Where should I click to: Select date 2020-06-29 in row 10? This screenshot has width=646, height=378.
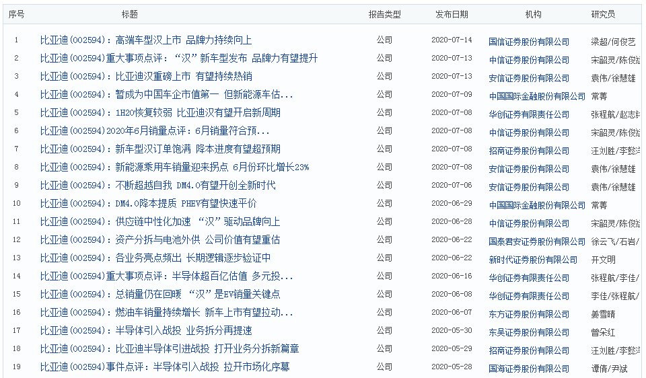[452, 203]
